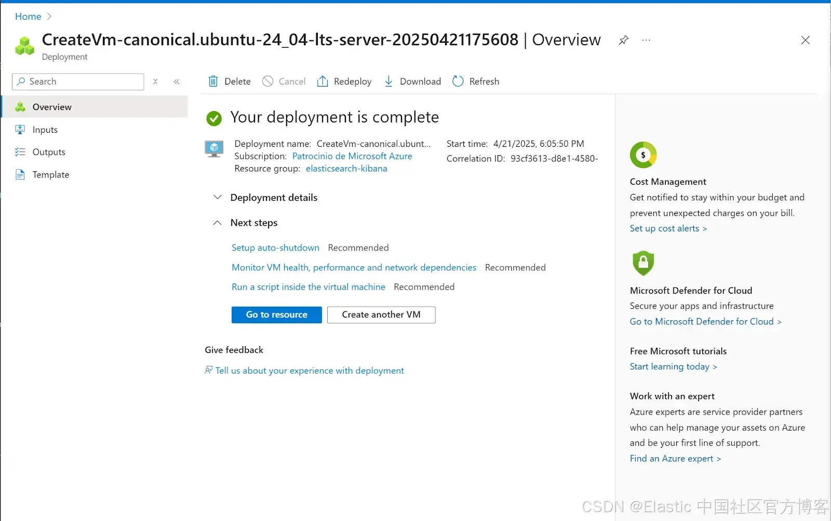Open Go to Microsoft Defender for Cloud link
Viewport: 831px width, 521px height.
pyautogui.click(x=706, y=322)
